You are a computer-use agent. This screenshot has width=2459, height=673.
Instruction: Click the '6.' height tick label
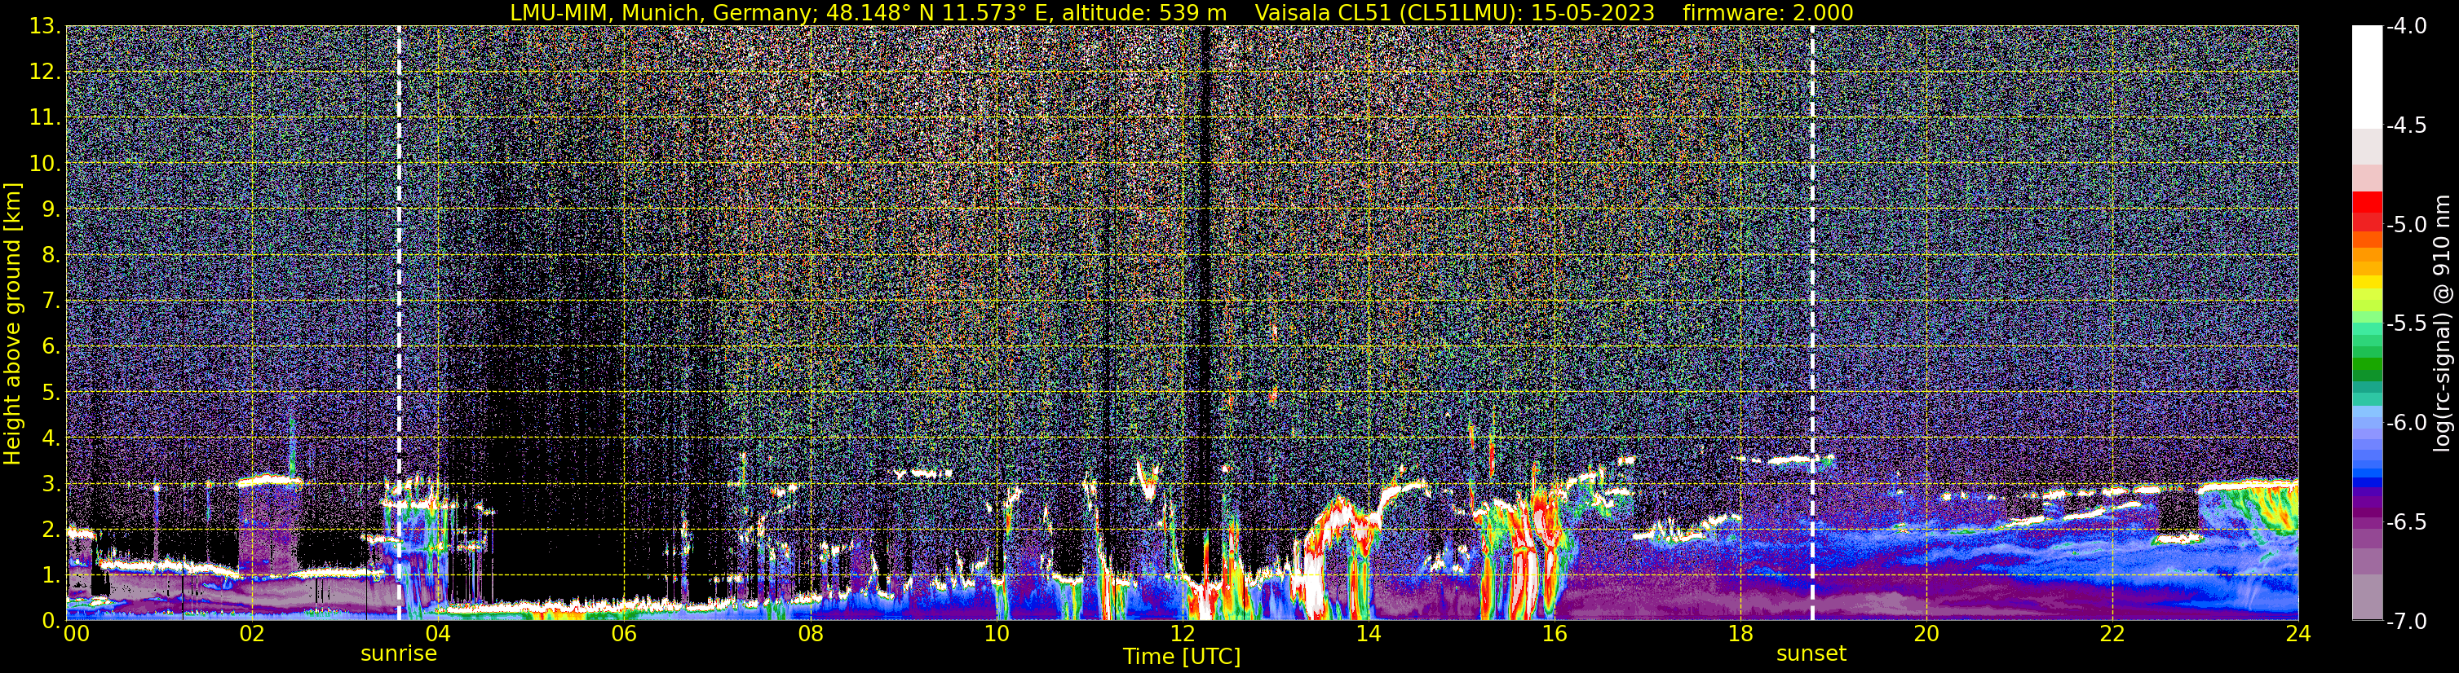(x=51, y=347)
